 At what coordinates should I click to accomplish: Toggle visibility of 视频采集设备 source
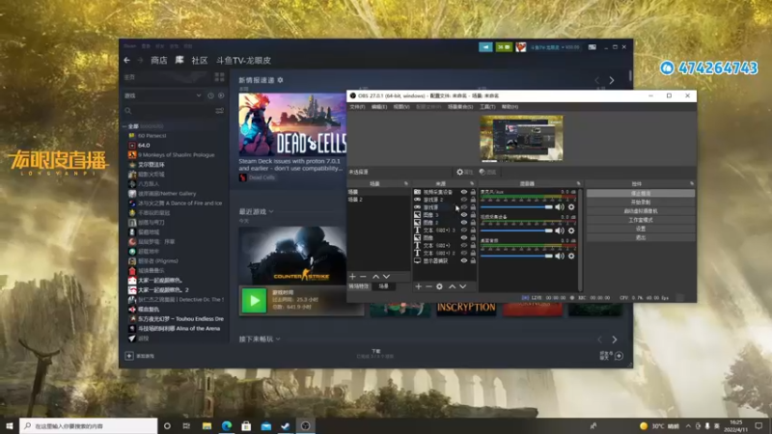point(464,192)
